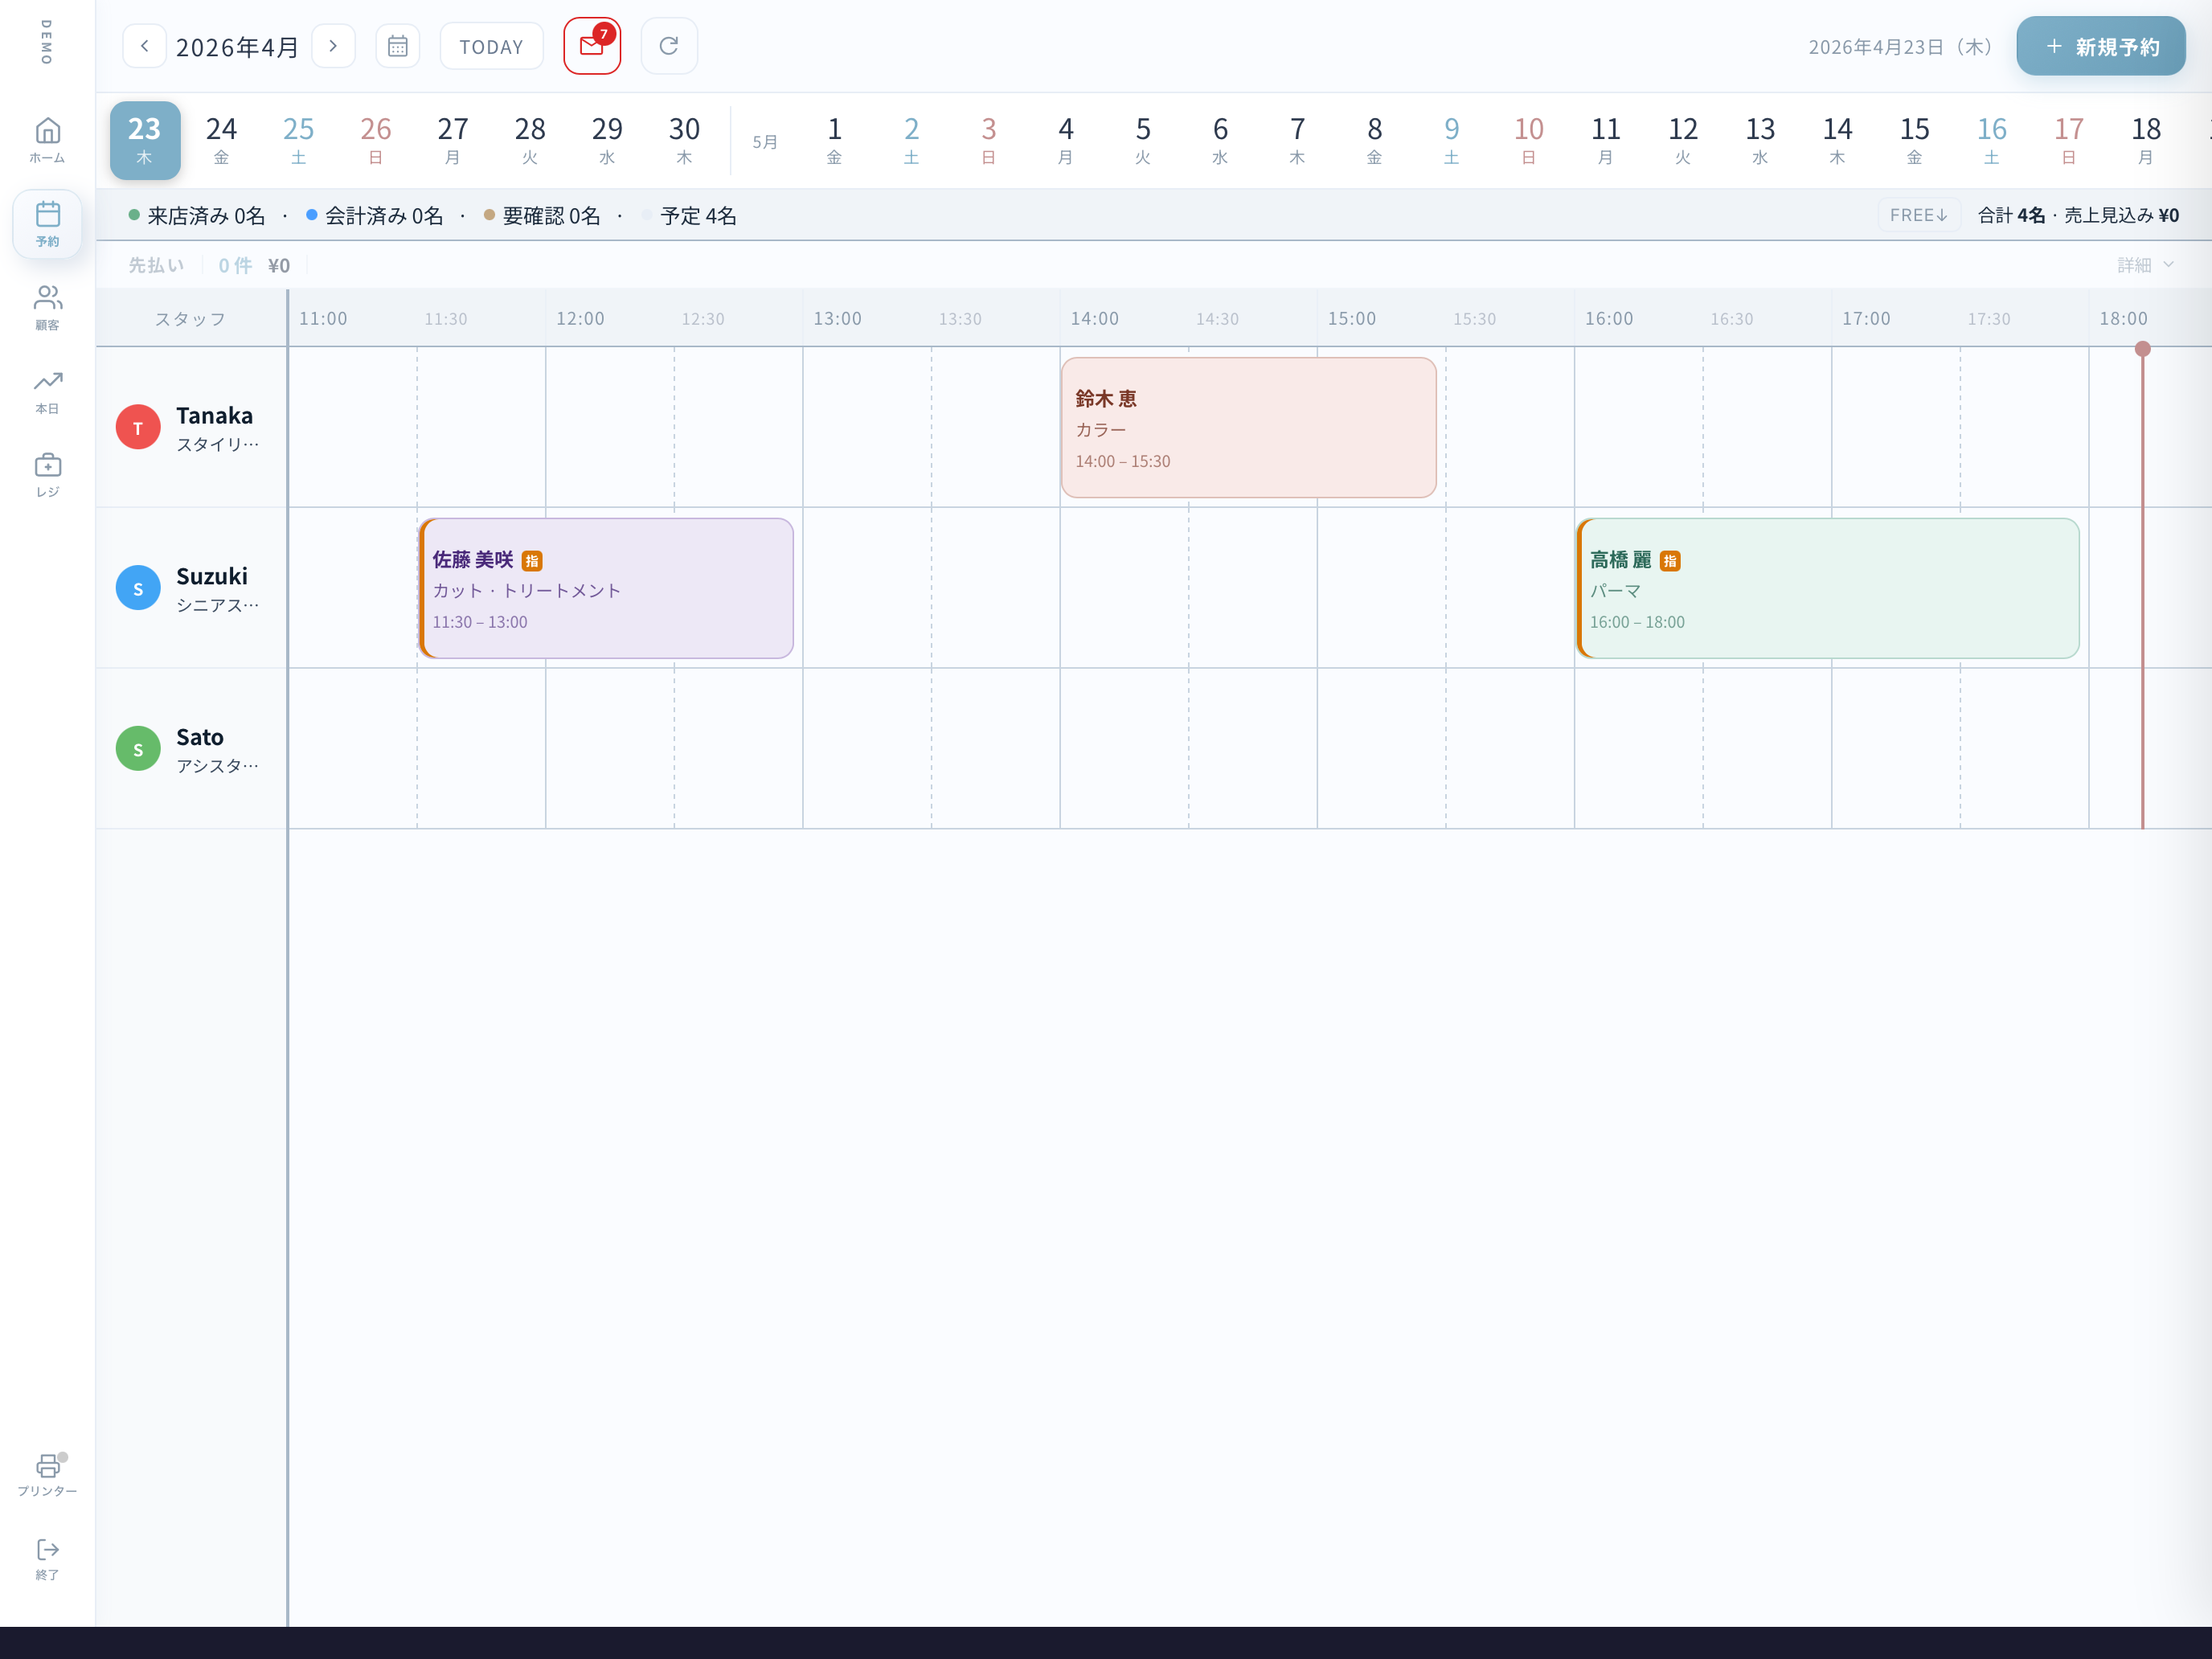Click the 来店済み 0名 status label
Image resolution: width=2212 pixels, height=1659 pixels.
click(197, 215)
